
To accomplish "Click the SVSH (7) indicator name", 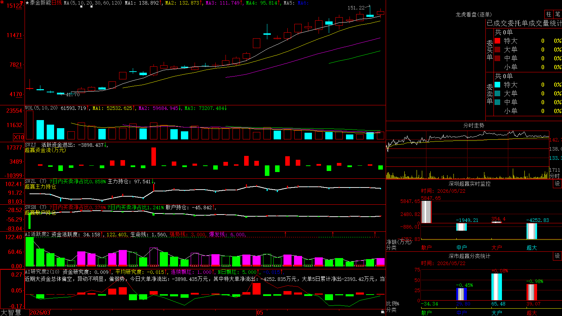I will pos(36,208).
